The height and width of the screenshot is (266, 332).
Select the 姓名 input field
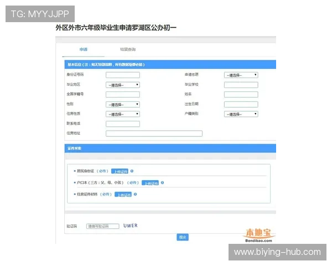pyautogui.click(x=241, y=94)
